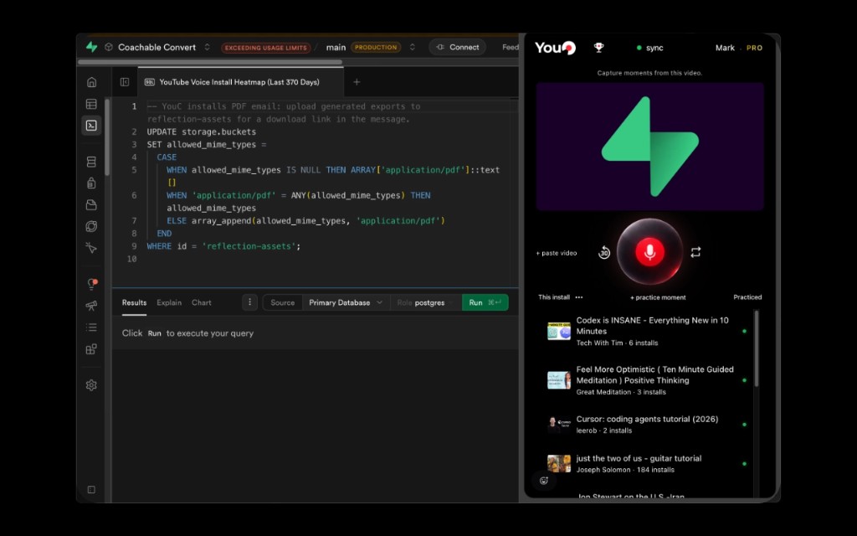
Task: Select YouTube Voice Install Heatmap query tab
Action: tap(239, 82)
